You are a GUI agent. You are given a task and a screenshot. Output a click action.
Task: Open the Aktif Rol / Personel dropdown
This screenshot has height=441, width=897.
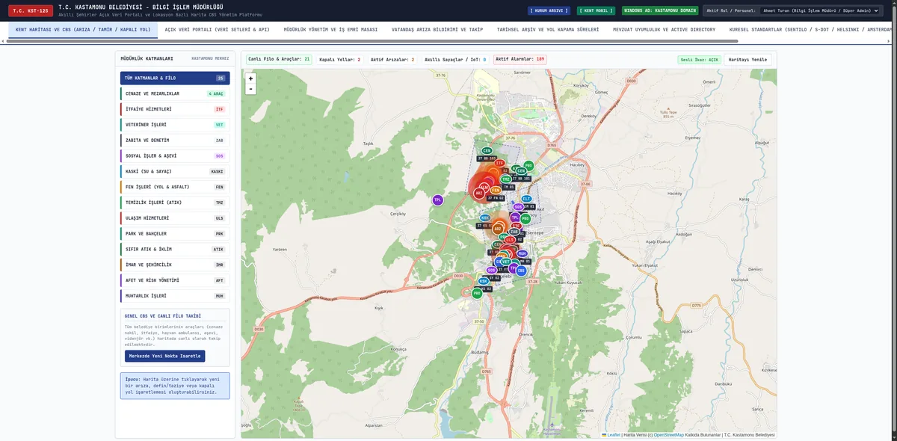[820, 11]
